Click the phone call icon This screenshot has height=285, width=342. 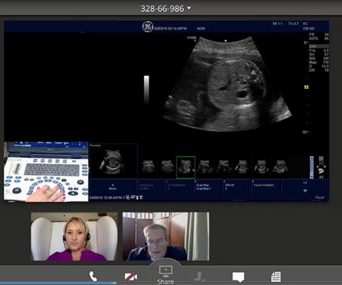tap(93, 277)
